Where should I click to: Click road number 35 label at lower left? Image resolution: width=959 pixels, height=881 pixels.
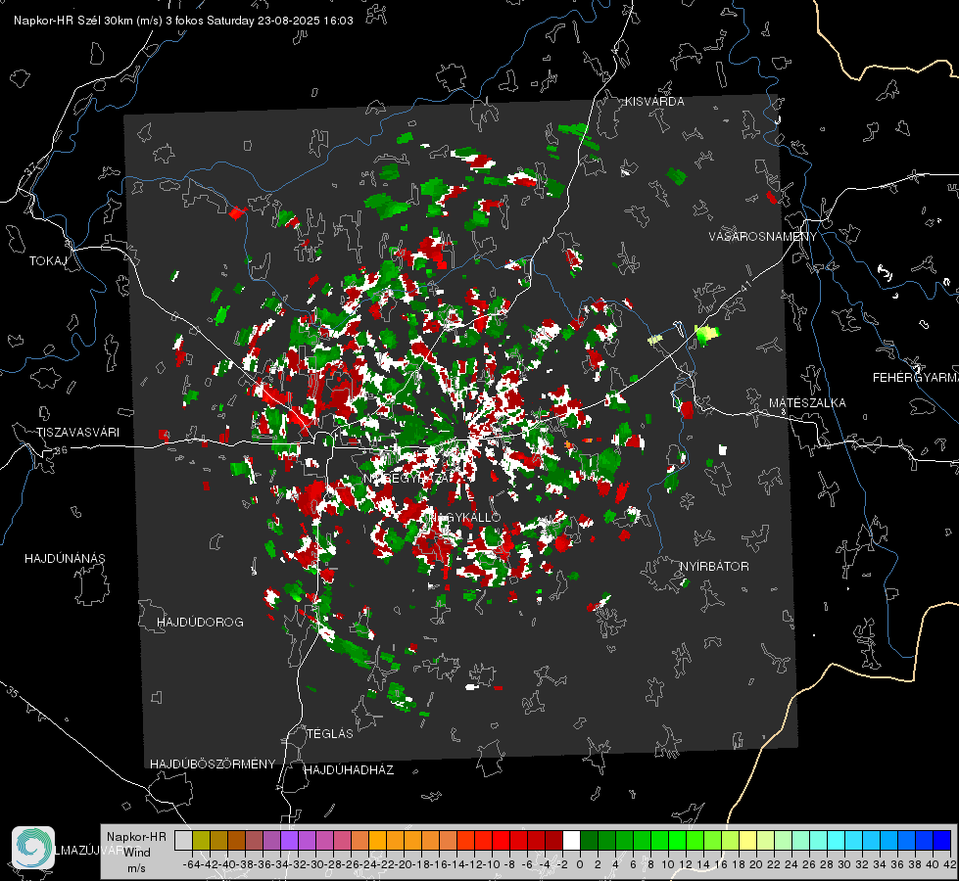click(13, 691)
